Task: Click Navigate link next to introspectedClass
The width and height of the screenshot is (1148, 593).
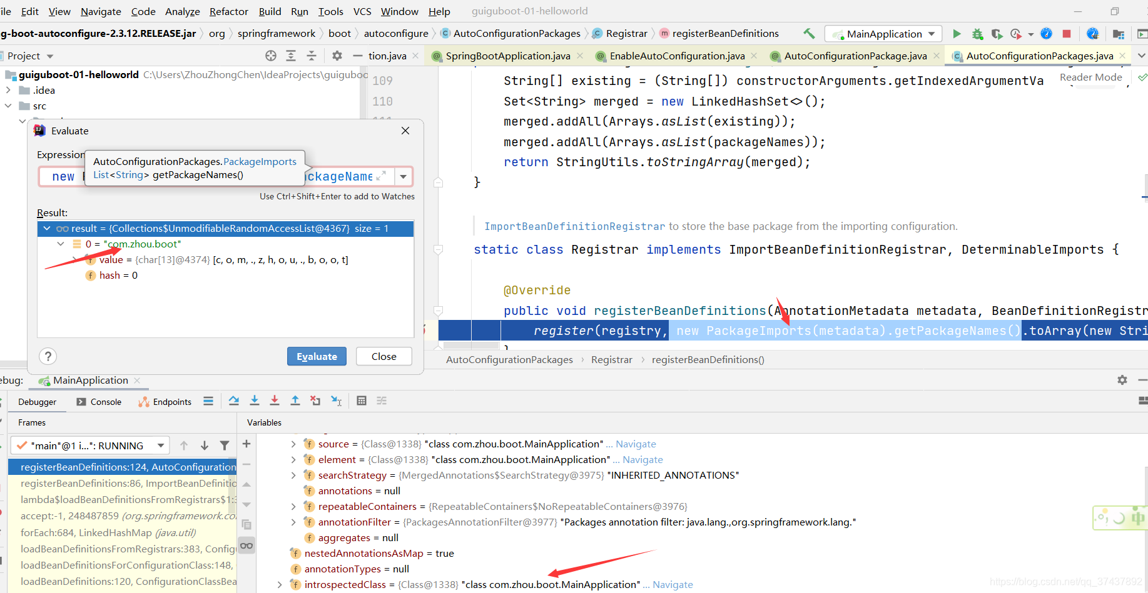Action: click(673, 585)
